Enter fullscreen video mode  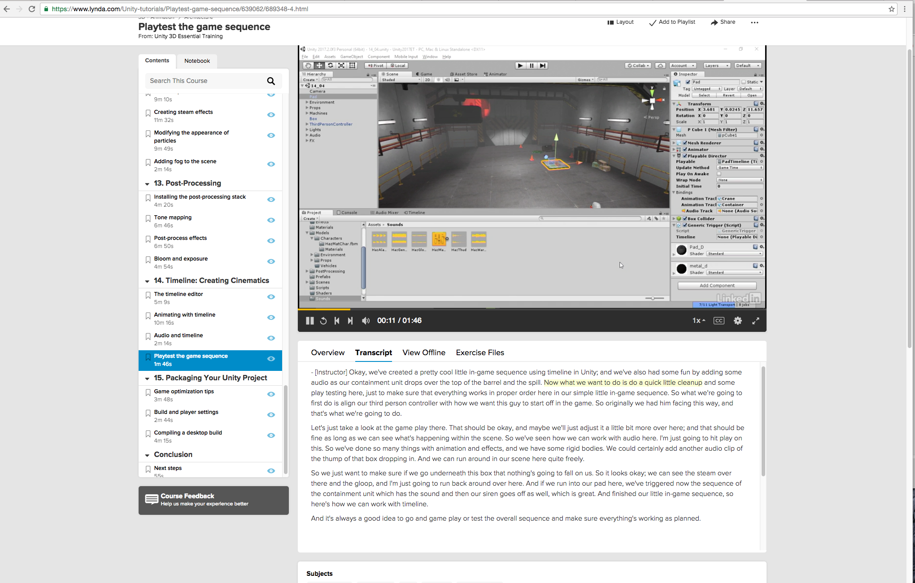756,321
